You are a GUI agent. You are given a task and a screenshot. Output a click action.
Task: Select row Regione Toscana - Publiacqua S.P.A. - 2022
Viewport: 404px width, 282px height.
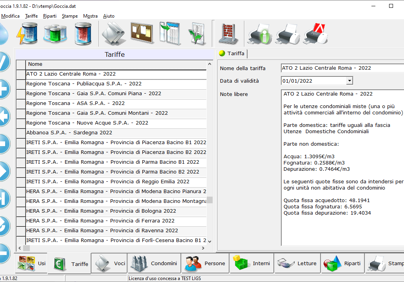click(x=116, y=84)
